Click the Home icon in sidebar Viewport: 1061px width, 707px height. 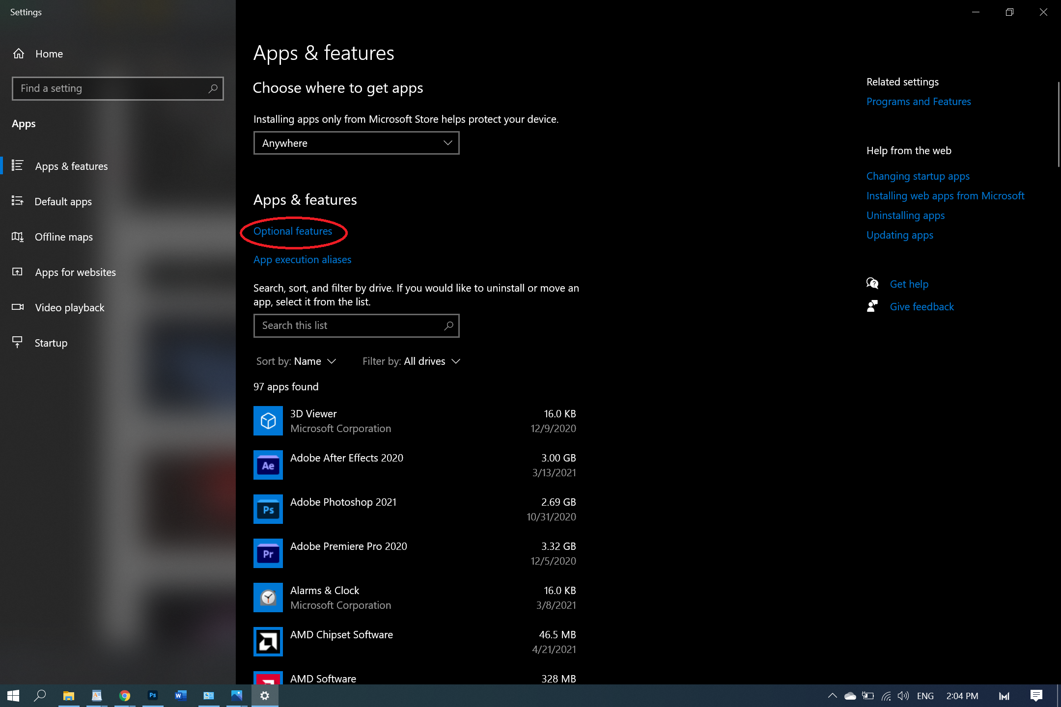pos(19,54)
